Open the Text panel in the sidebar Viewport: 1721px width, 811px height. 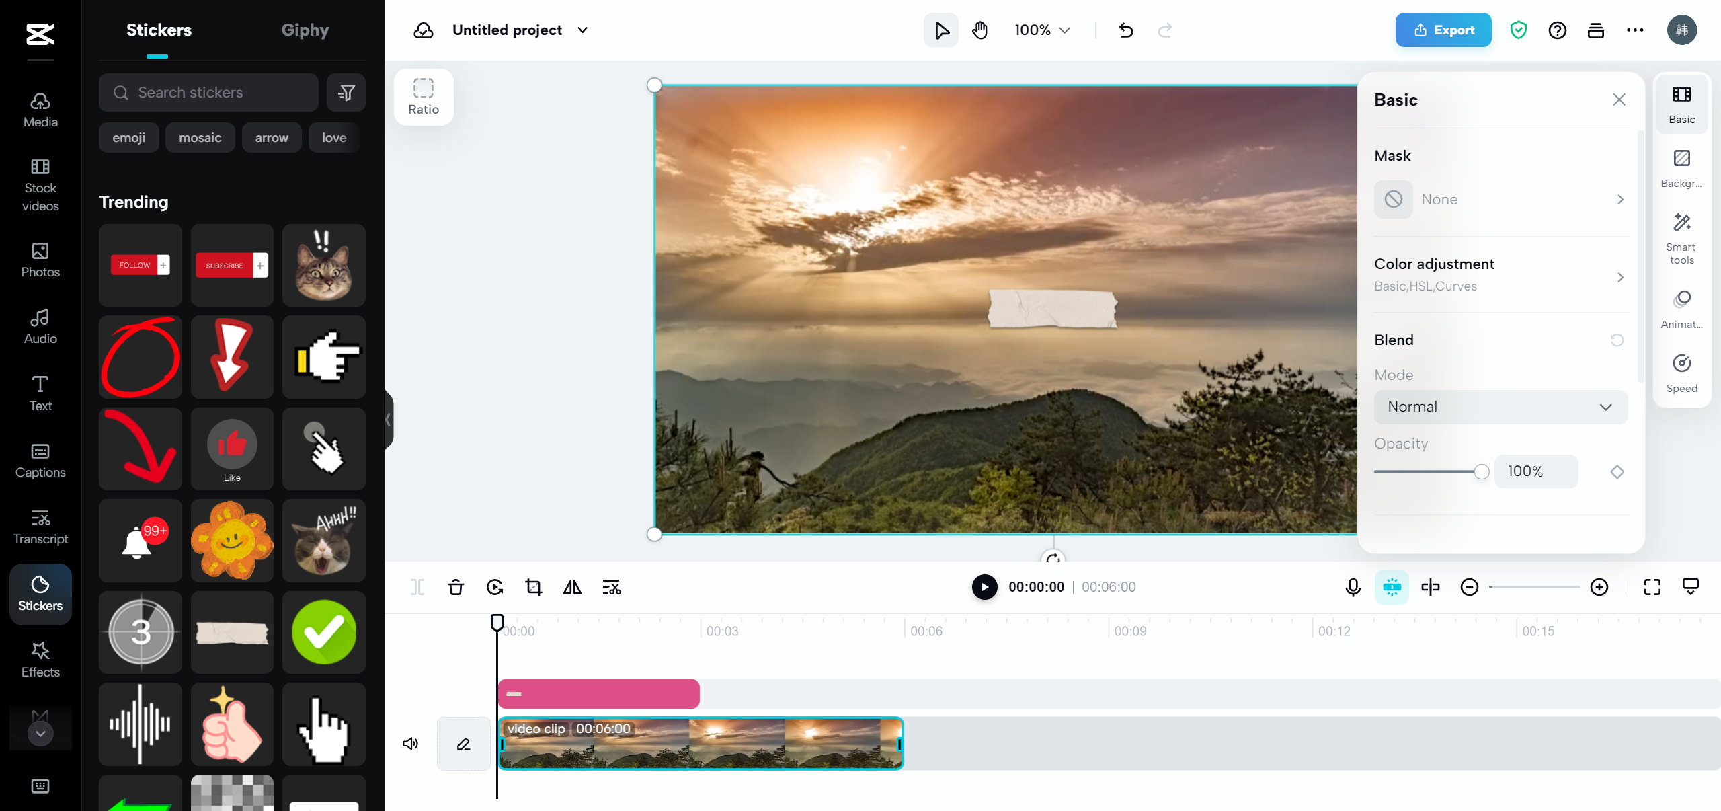40,393
